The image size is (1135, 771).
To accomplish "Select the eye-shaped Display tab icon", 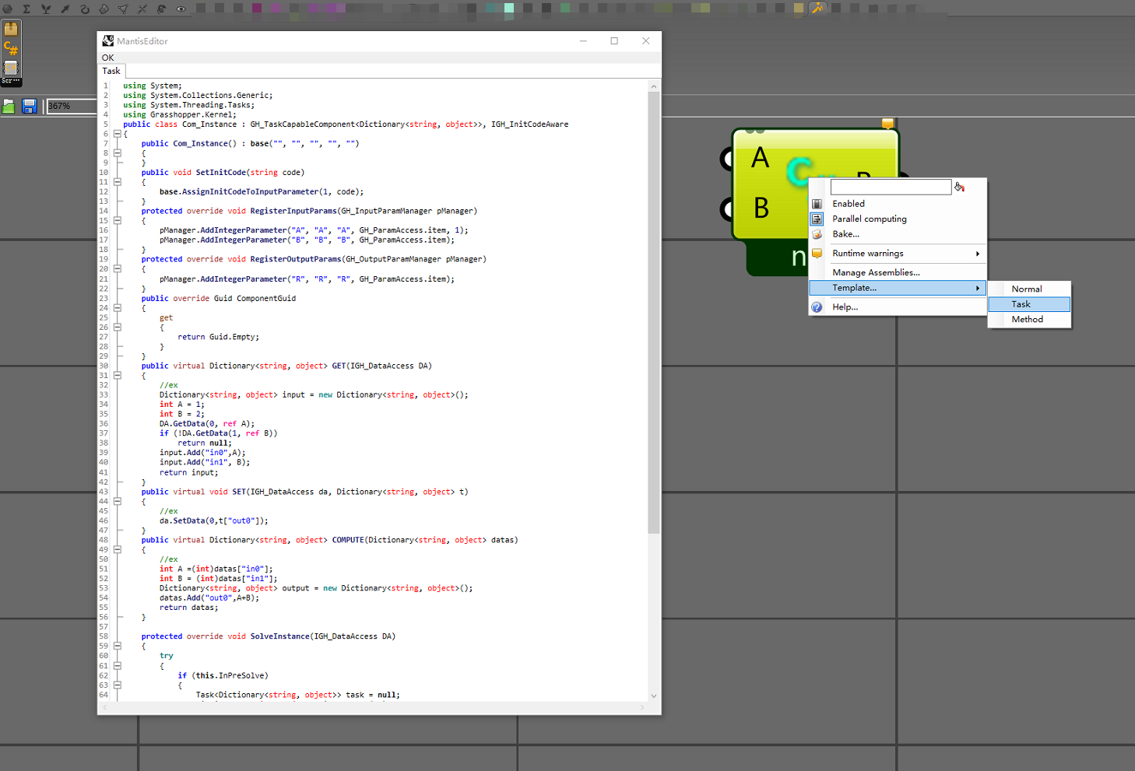I will click(181, 9).
